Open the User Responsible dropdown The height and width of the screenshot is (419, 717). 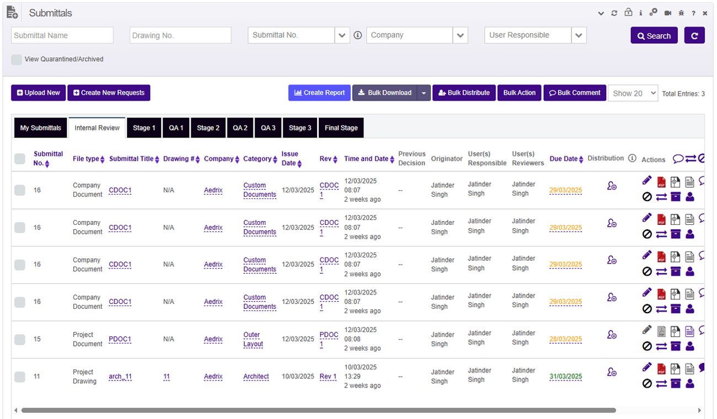tap(579, 35)
